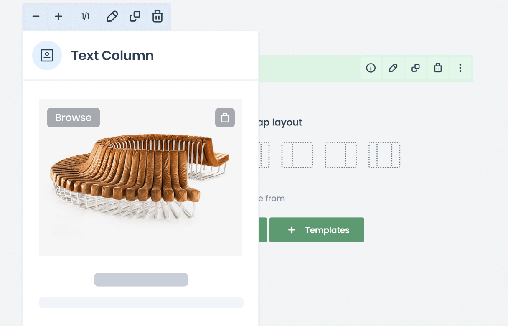Click the Browse button on the image

74,118
